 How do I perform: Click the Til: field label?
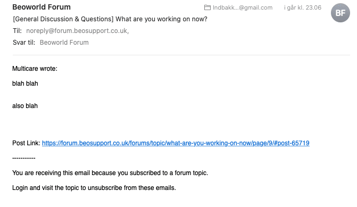pyautogui.click(x=18, y=31)
